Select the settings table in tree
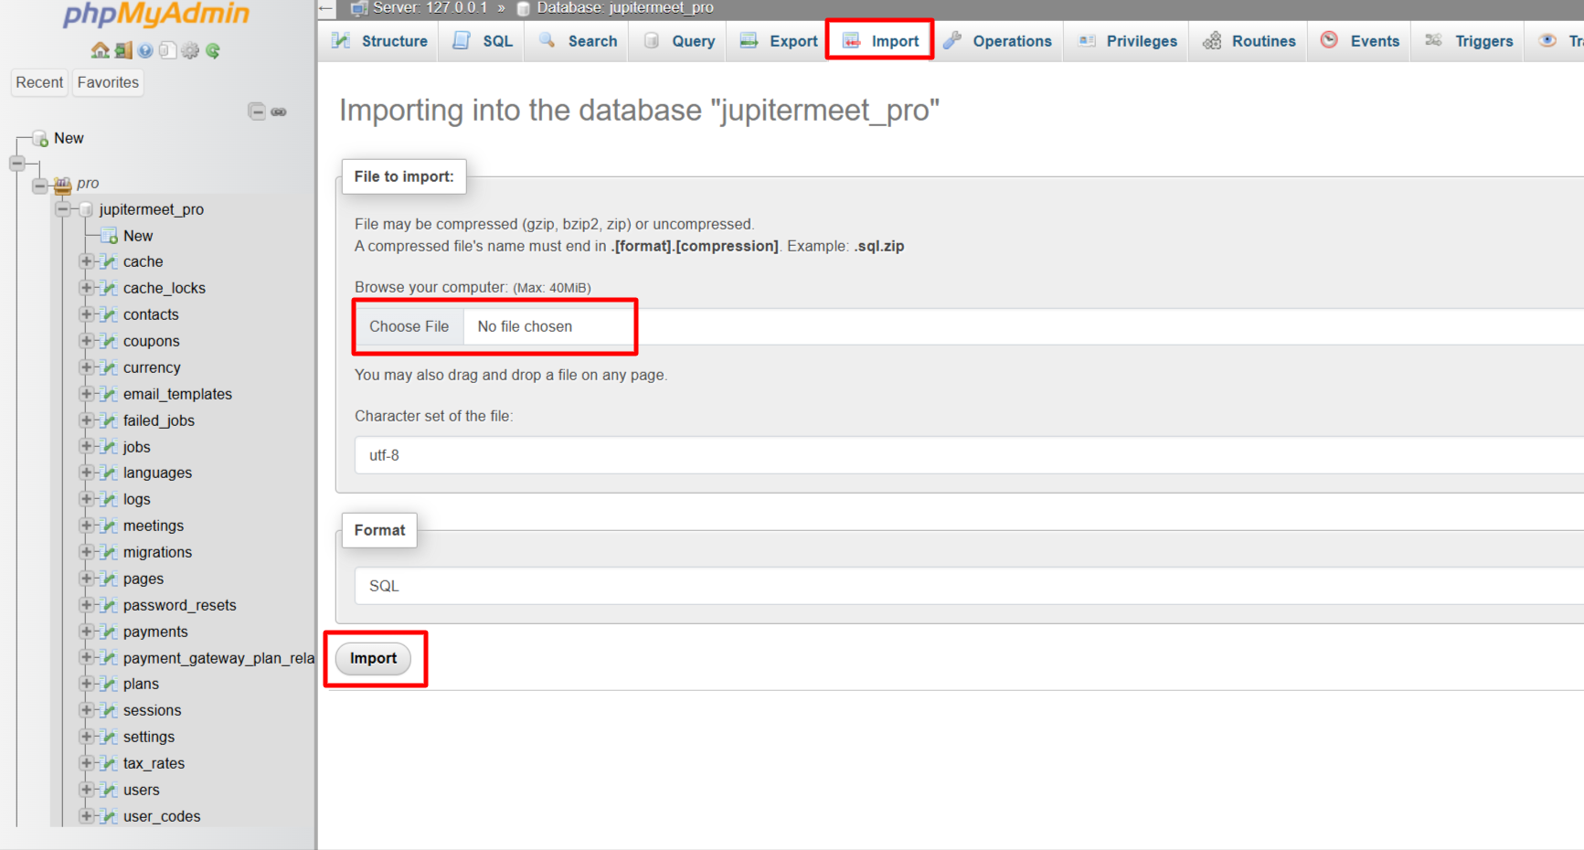The height and width of the screenshot is (850, 1584). [148, 737]
